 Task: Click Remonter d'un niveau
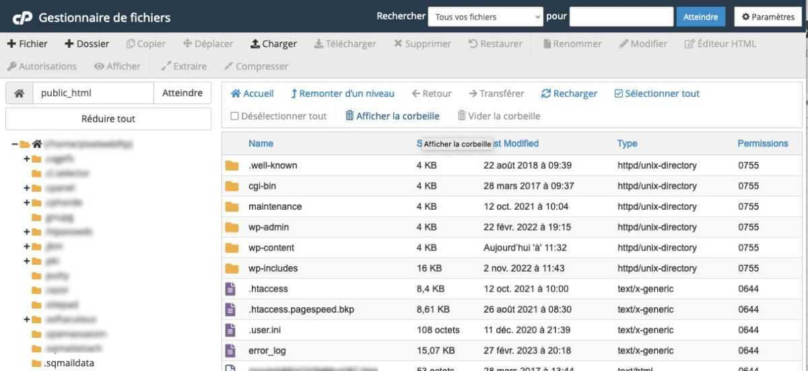[343, 94]
